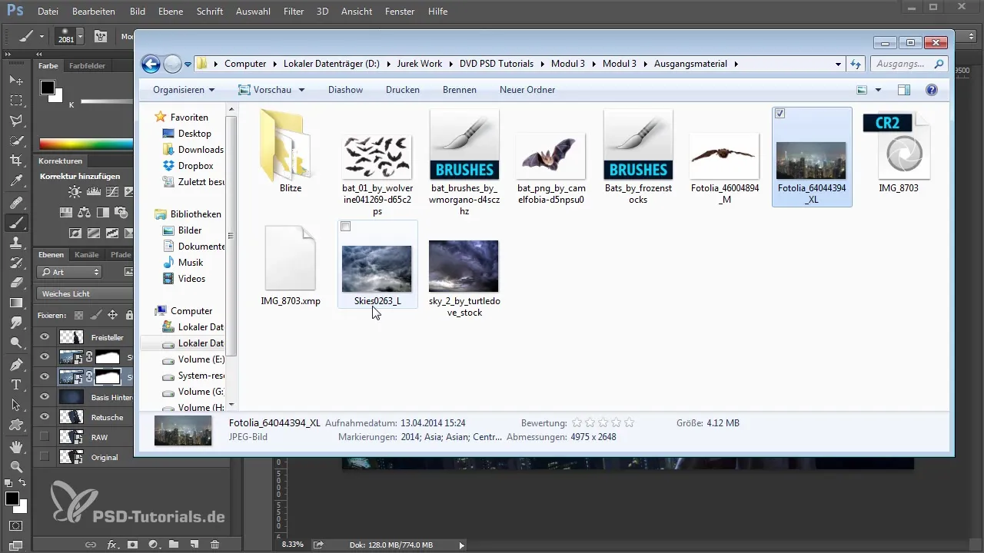Viewport: 984px width, 553px height.
Task: Click the Diashow button
Action: pos(345,90)
